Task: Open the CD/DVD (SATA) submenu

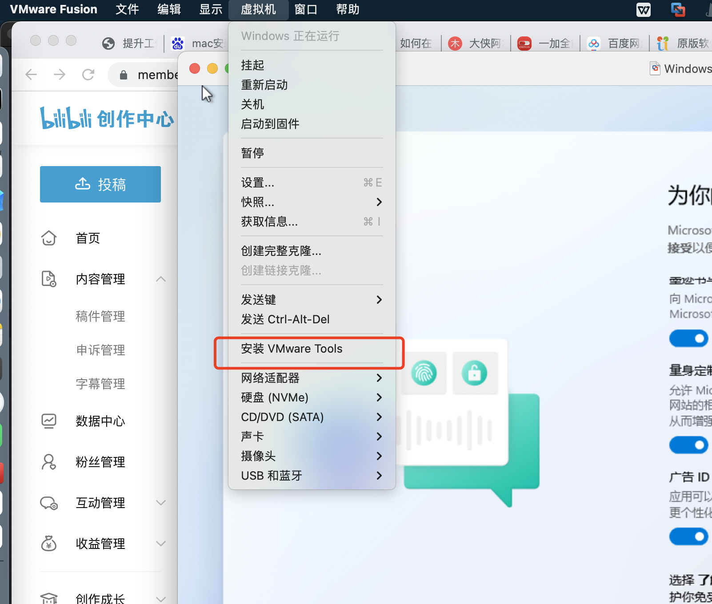Action: 312,417
